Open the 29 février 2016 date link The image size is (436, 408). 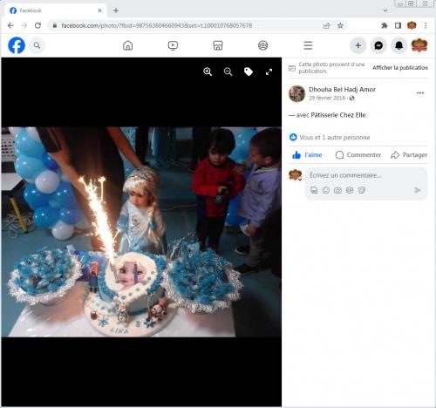327,98
